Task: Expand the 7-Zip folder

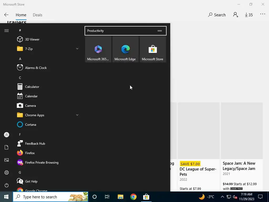Action: click(48, 49)
